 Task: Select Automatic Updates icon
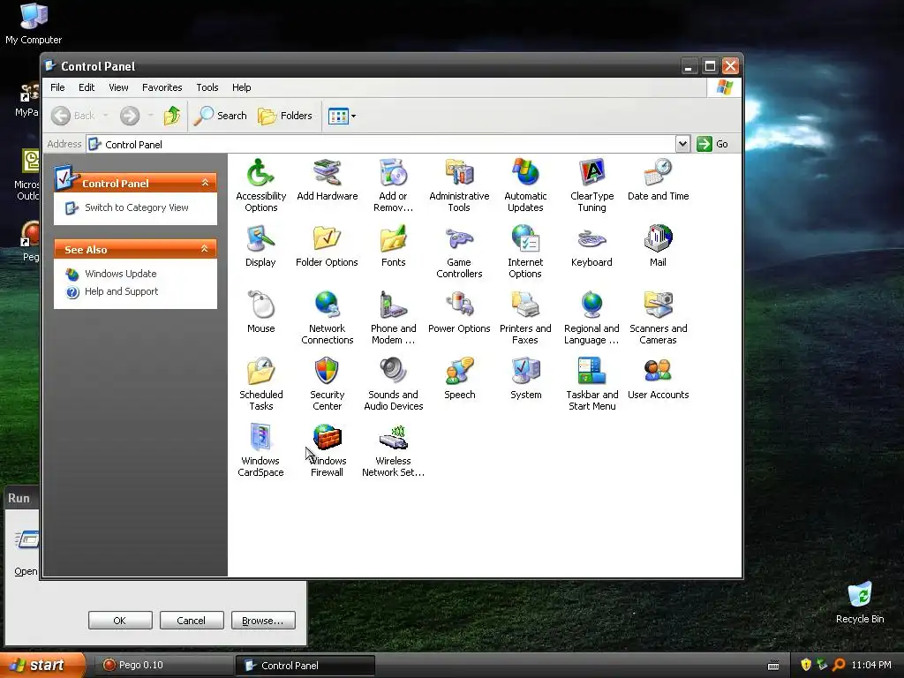pyautogui.click(x=525, y=173)
